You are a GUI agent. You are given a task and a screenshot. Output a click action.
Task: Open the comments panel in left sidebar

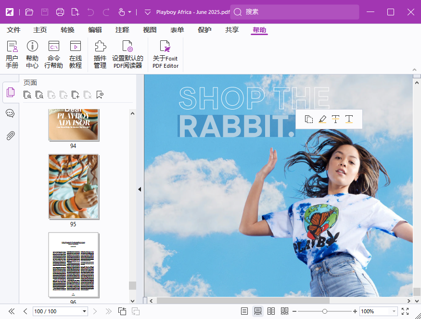10,113
